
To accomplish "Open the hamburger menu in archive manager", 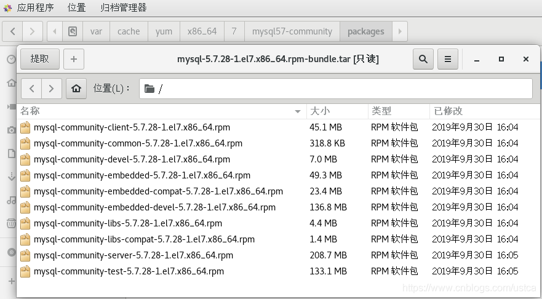I will 447,59.
